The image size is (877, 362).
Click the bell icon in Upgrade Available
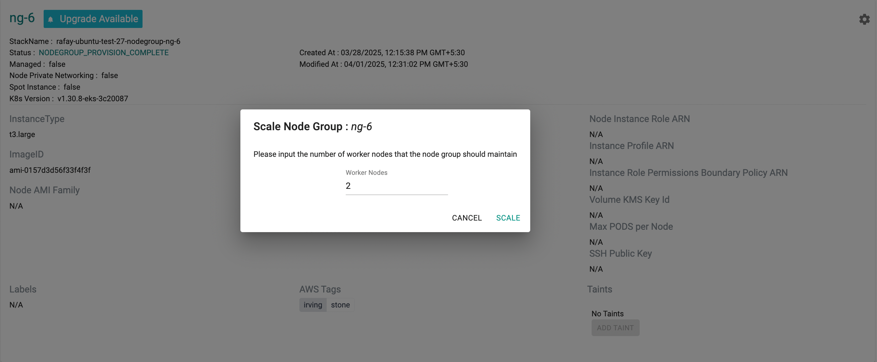point(50,19)
